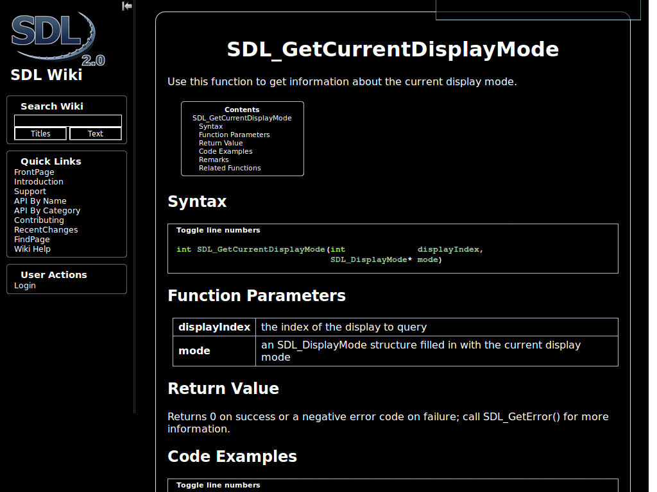Open FindPage from Quick Links

click(31, 239)
